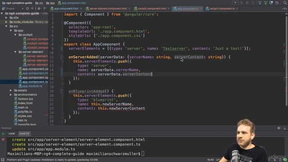Viewport: 288px width, 162px height.
Task: Select styles.css in project tree
Action: pyautogui.click(x=23, y=116)
